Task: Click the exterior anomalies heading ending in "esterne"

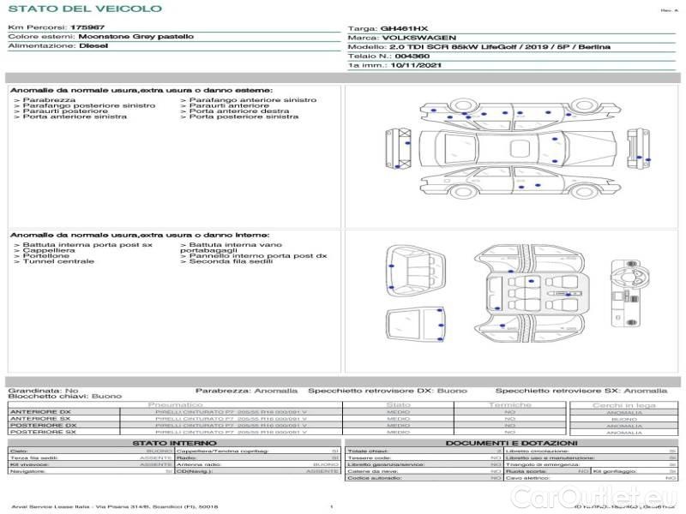Action: 141,90
